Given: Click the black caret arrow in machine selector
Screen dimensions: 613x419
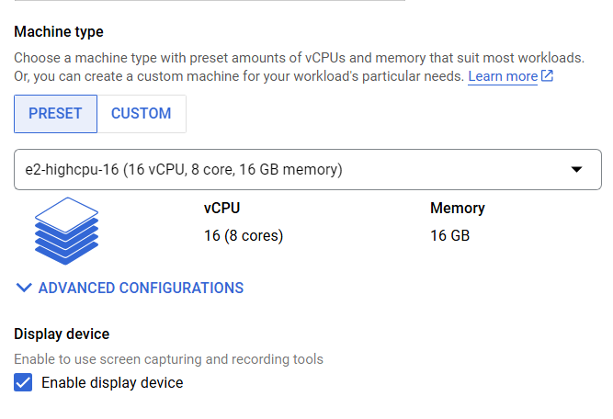Looking at the screenshot, I should [x=577, y=170].
